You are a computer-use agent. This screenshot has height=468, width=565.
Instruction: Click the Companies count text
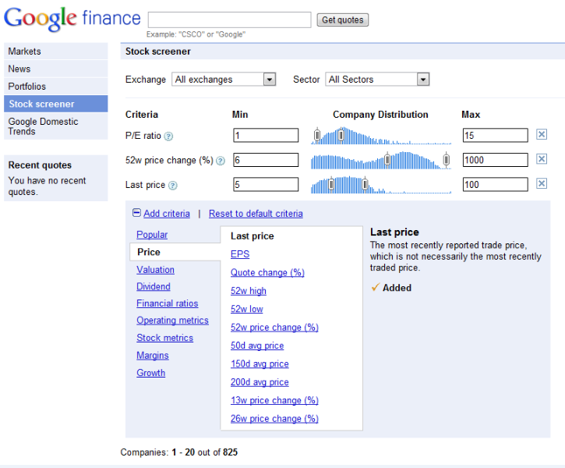click(179, 452)
